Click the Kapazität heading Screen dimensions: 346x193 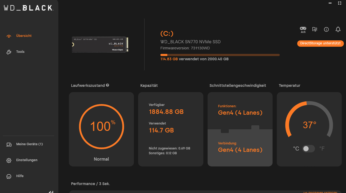[x=149, y=85]
